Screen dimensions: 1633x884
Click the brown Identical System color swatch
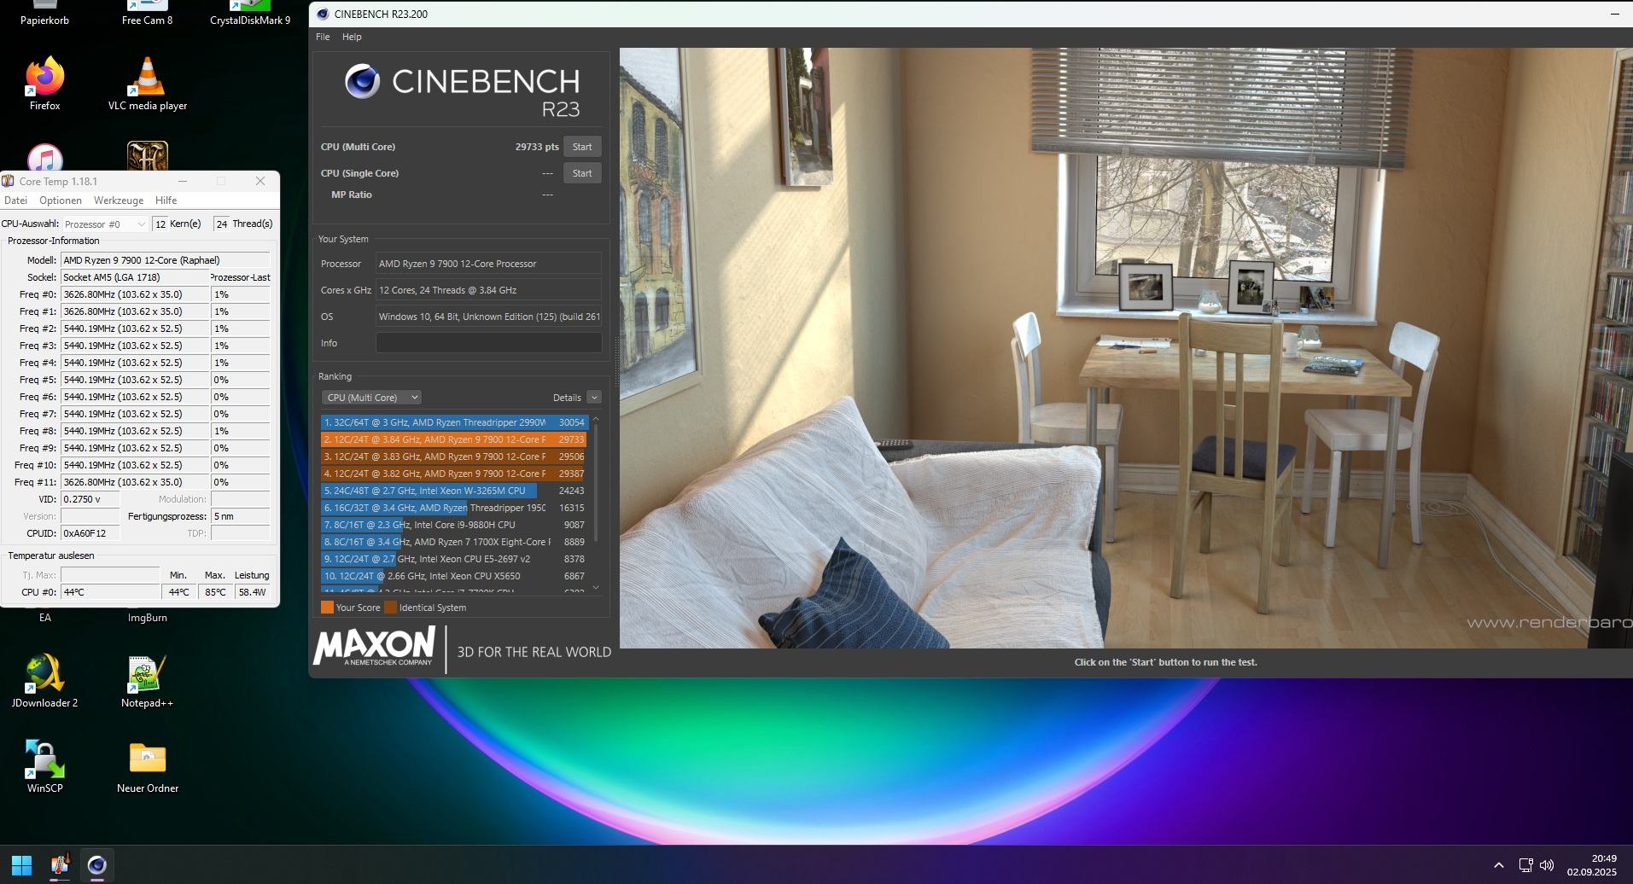coord(391,608)
